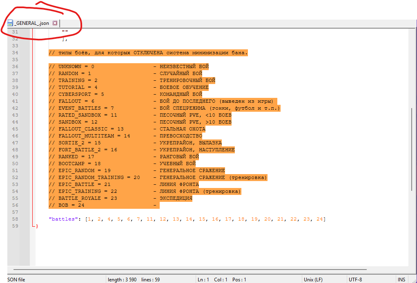Click line number 58 in the margin
This screenshot has width=417, height=283.
tap(15, 219)
